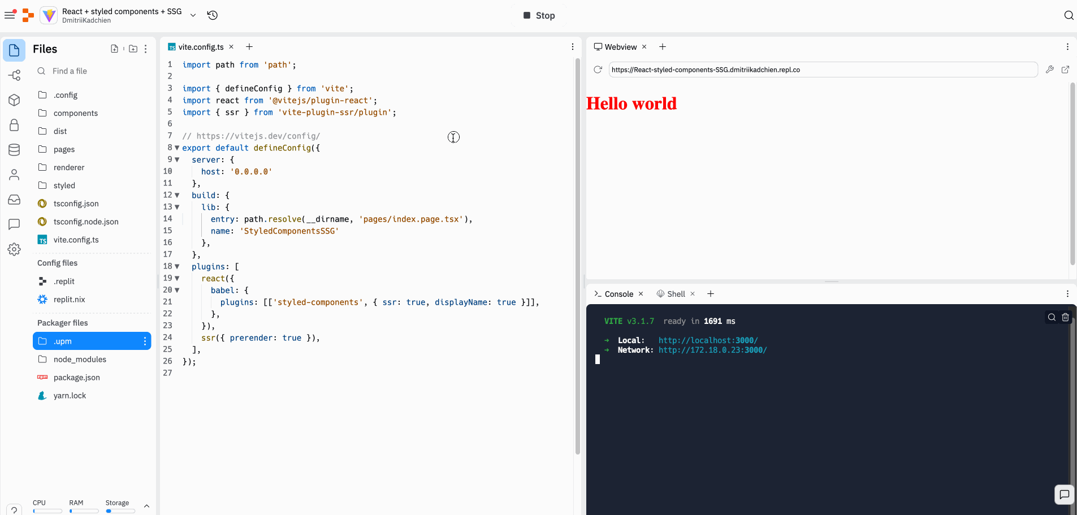Open the editor pane three-dot menu
This screenshot has height=515, width=1077.
pos(573,47)
